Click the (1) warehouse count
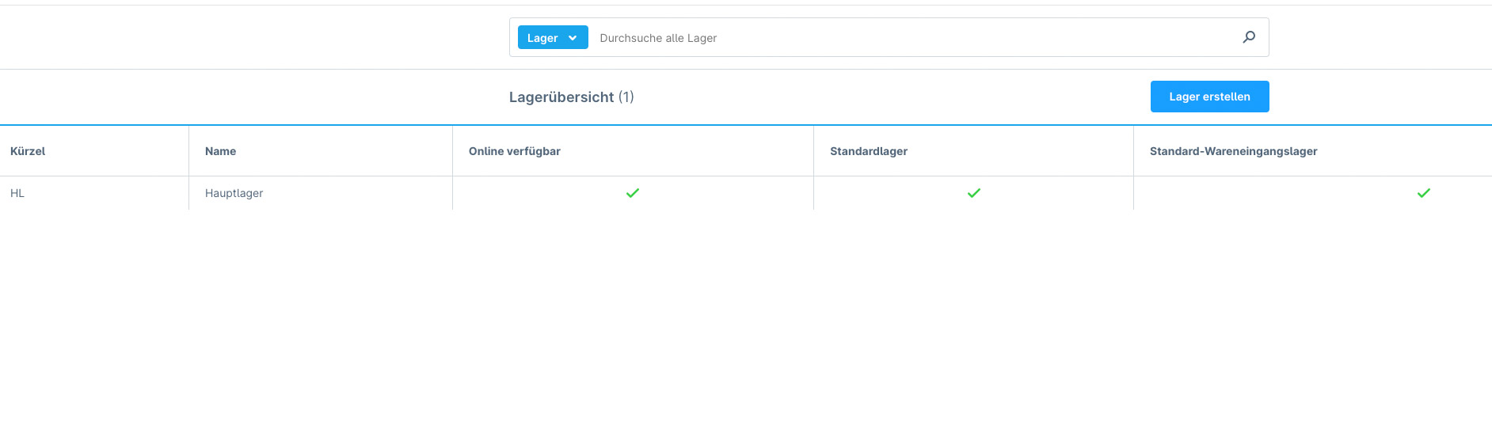 point(626,97)
